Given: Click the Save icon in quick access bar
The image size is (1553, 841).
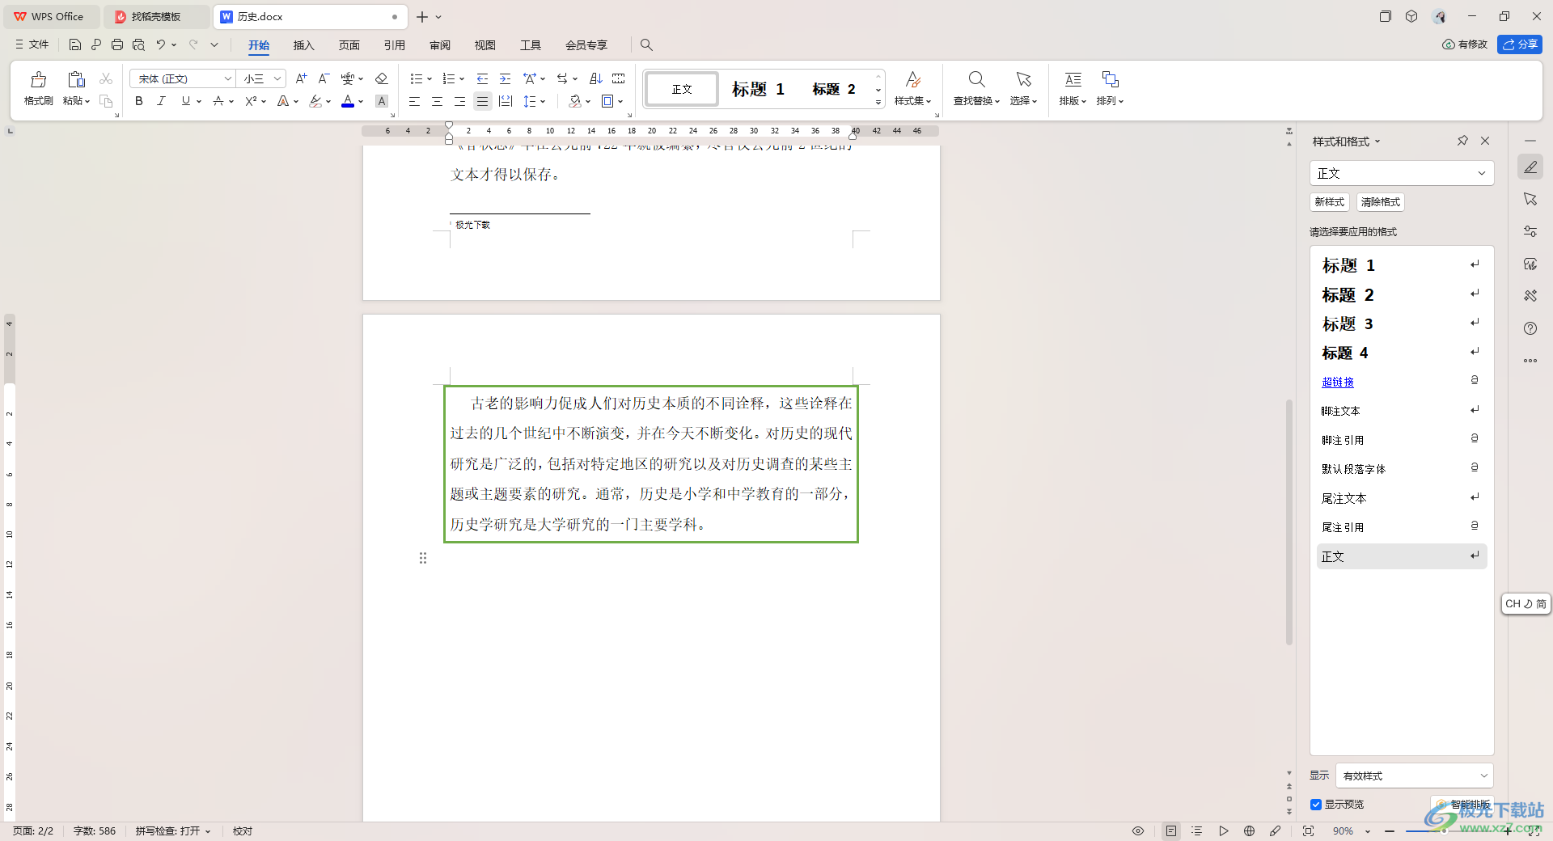Looking at the screenshot, I should (75, 44).
